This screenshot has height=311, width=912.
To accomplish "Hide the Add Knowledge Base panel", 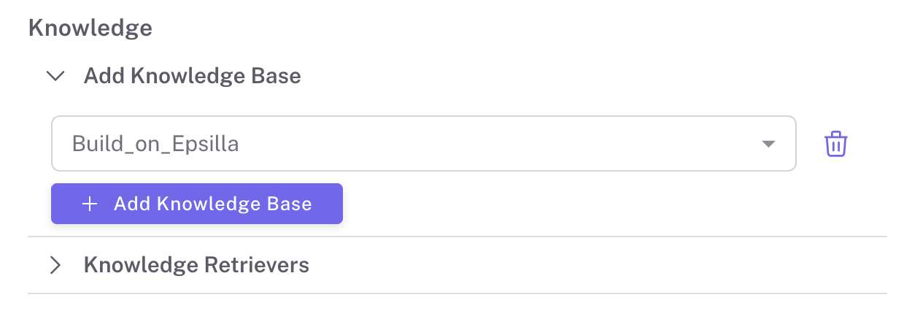I will 55,75.
